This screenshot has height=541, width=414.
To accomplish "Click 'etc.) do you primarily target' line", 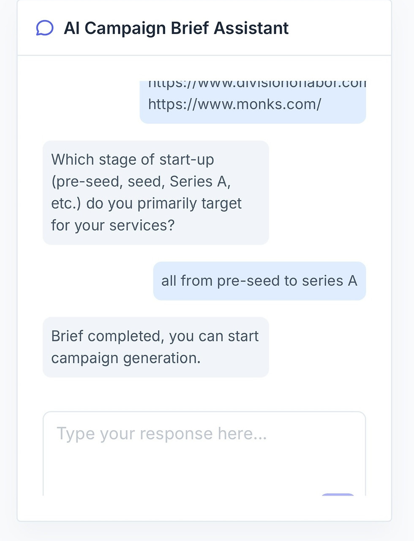I will click(146, 204).
